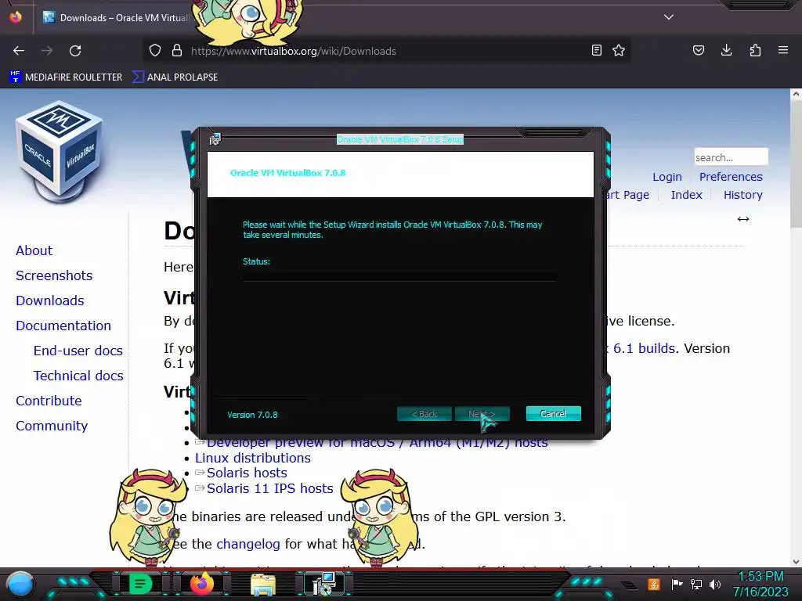Open Firefox hamburger application menu
This screenshot has height=601, width=802.
[x=783, y=51]
